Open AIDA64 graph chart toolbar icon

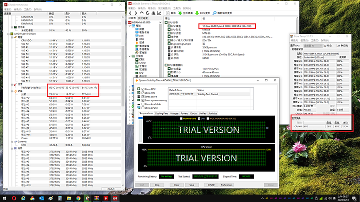pyautogui.click(x=159, y=13)
